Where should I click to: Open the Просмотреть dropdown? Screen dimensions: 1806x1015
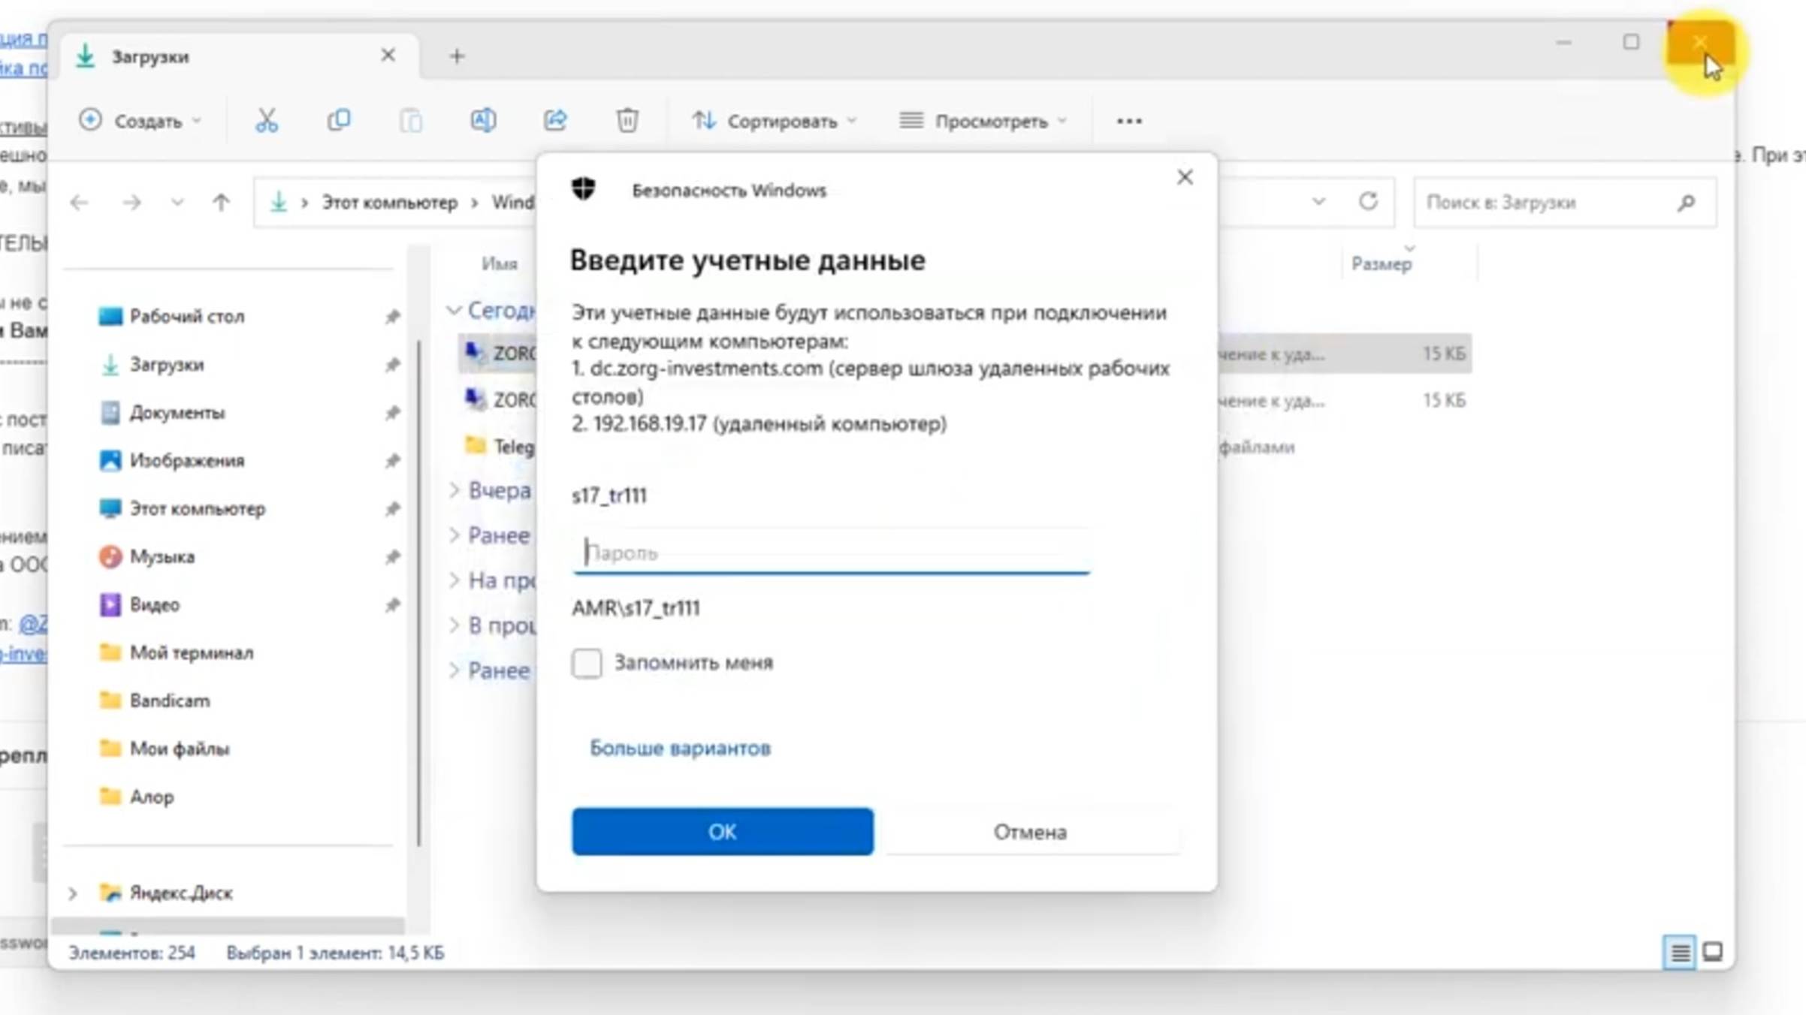[x=983, y=121]
